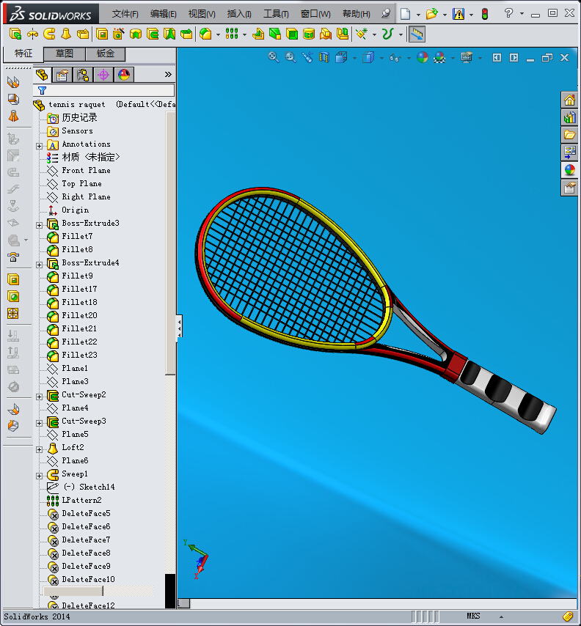Select the Extruded Boss/Base tool
This screenshot has width=581, height=626.
click(x=15, y=34)
